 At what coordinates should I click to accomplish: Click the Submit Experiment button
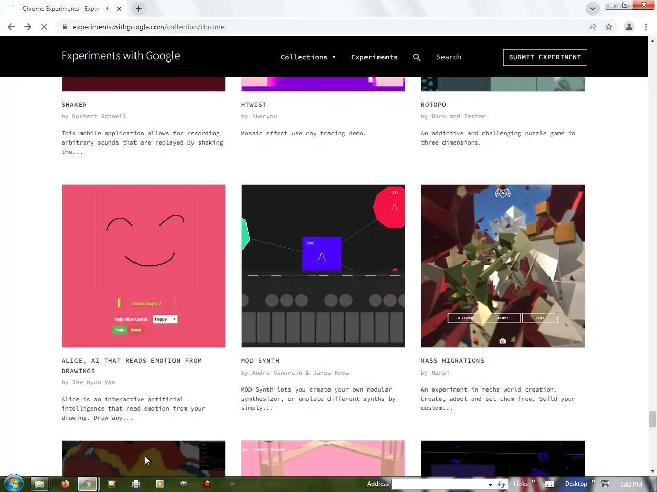click(x=545, y=57)
